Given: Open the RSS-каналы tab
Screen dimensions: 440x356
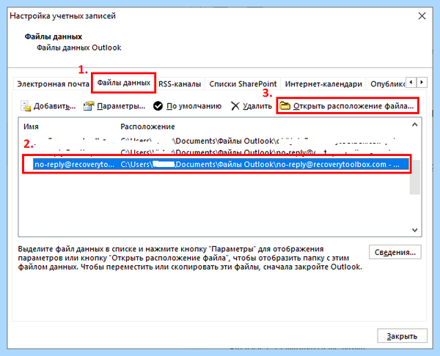Looking at the screenshot, I should click(x=180, y=84).
